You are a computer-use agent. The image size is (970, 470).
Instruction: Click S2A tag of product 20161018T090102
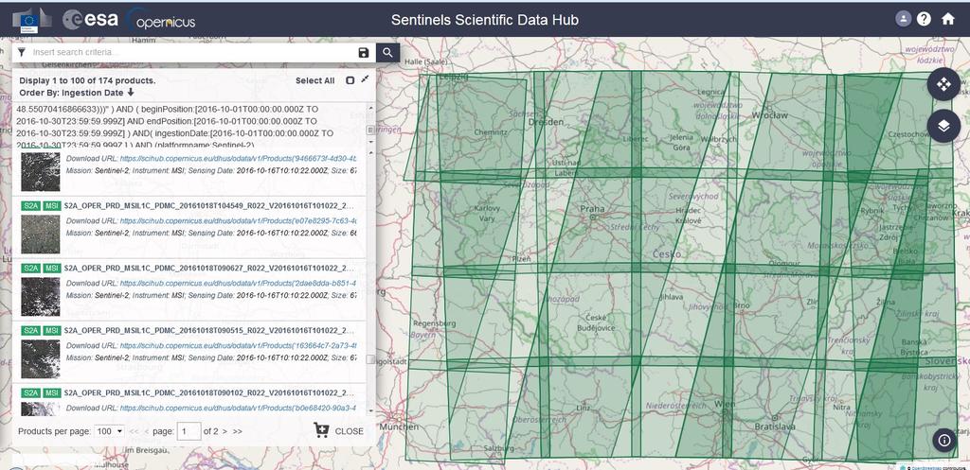pyautogui.click(x=30, y=392)
